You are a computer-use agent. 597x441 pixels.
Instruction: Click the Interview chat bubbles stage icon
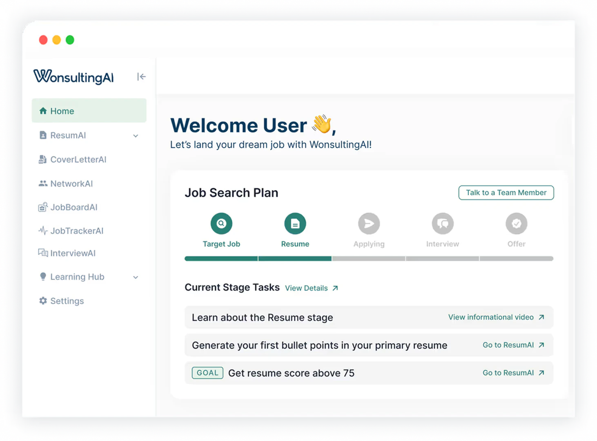(x=443, y=223)
